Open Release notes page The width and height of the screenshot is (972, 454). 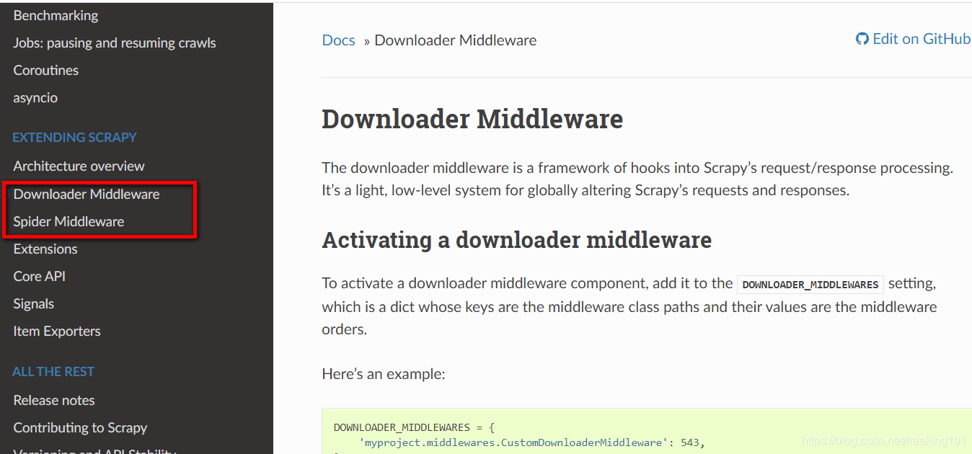[54, 400]
